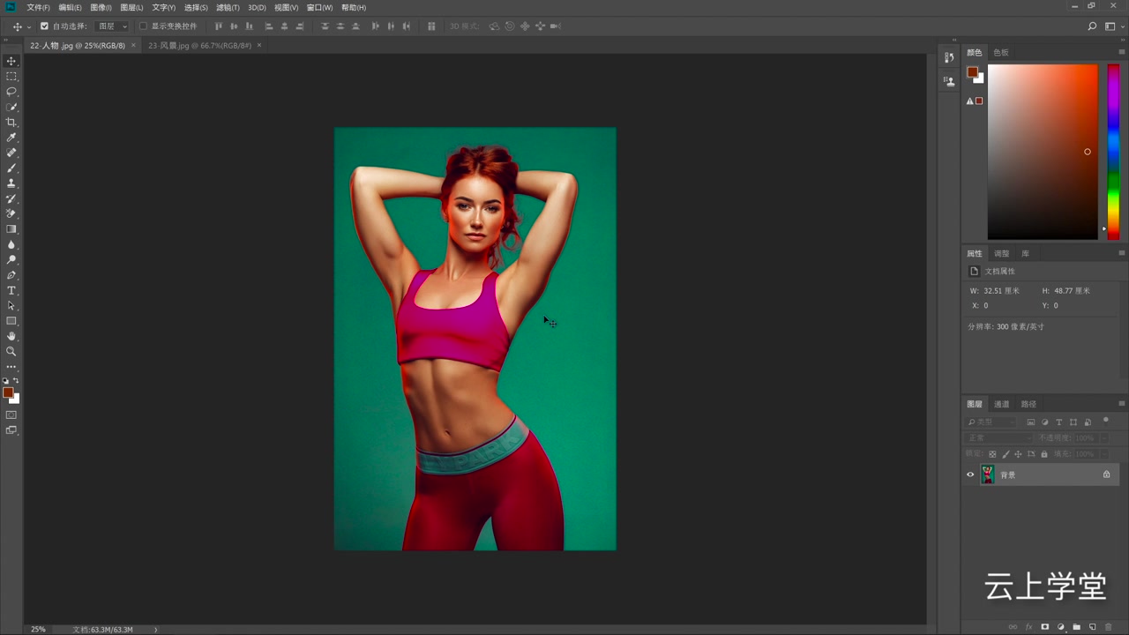Switch to the 通道 panel tab

coord(1001,404)
